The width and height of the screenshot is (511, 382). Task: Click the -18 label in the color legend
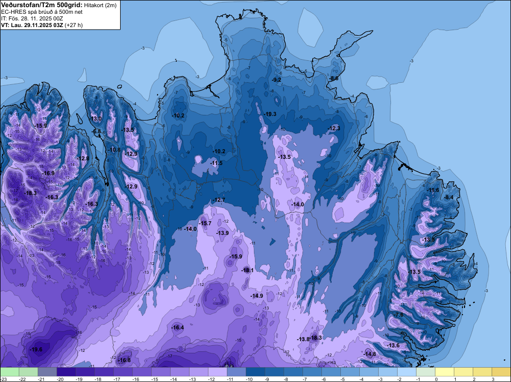click(x=98, y=379)
